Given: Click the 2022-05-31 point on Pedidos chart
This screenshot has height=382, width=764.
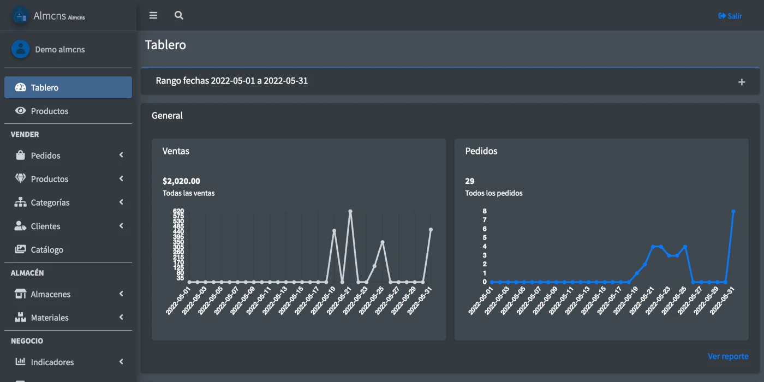Looking at the screenshot, I should 733,211.
